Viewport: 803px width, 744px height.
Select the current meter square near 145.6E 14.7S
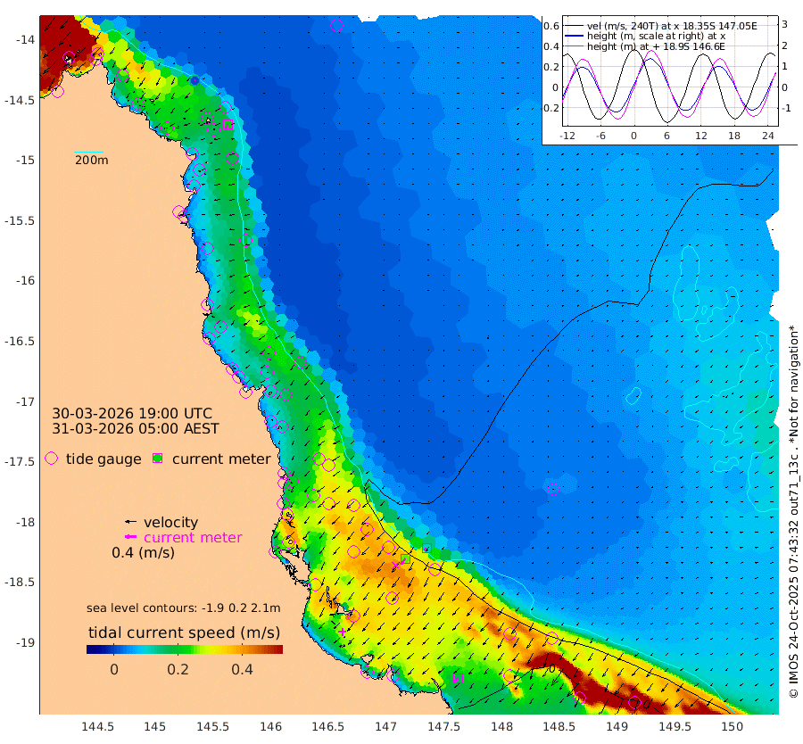click(x=228, y=124)
